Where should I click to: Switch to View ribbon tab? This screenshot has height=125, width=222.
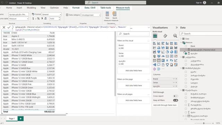click(43, 8)
